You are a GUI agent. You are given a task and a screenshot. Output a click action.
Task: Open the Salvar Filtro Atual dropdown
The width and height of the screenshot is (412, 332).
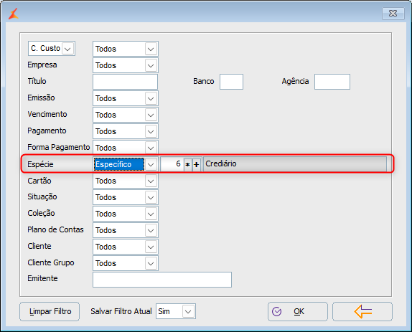coord(188,311)
